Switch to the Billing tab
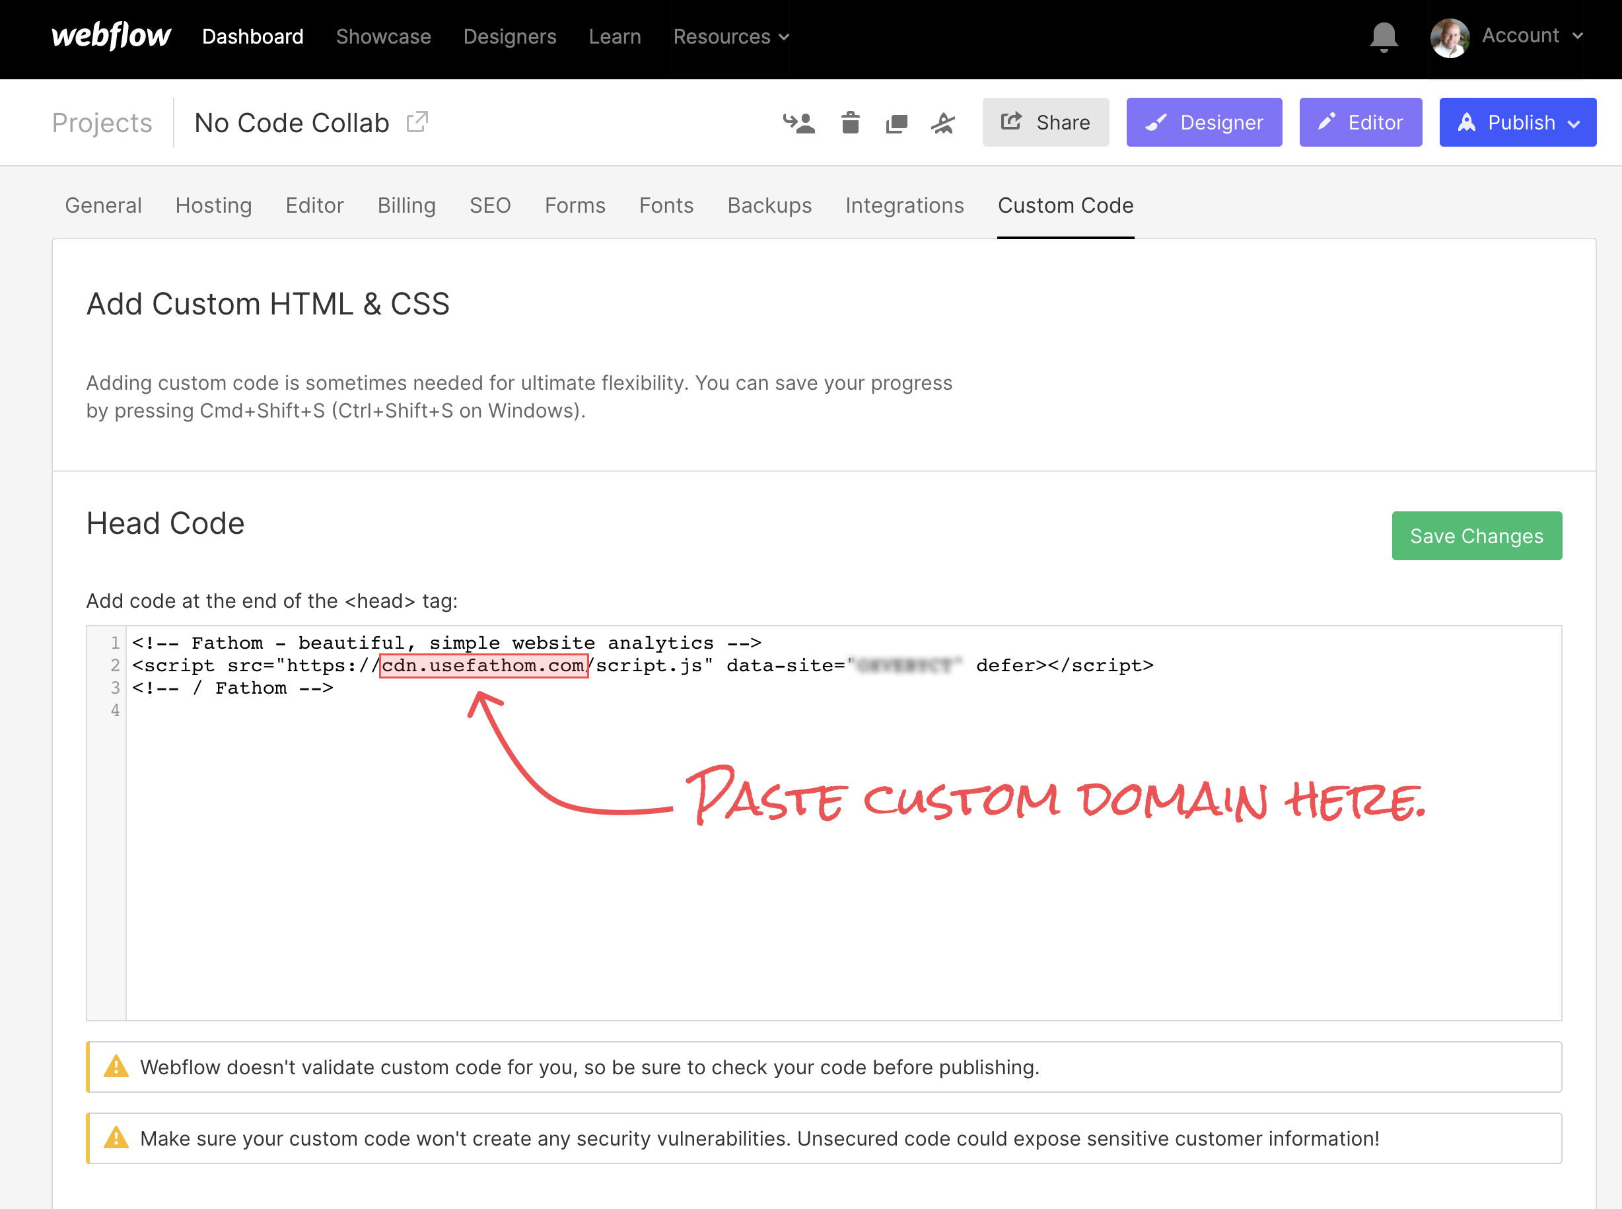This screenshot has height=1209, width=1622. point(407,205)
